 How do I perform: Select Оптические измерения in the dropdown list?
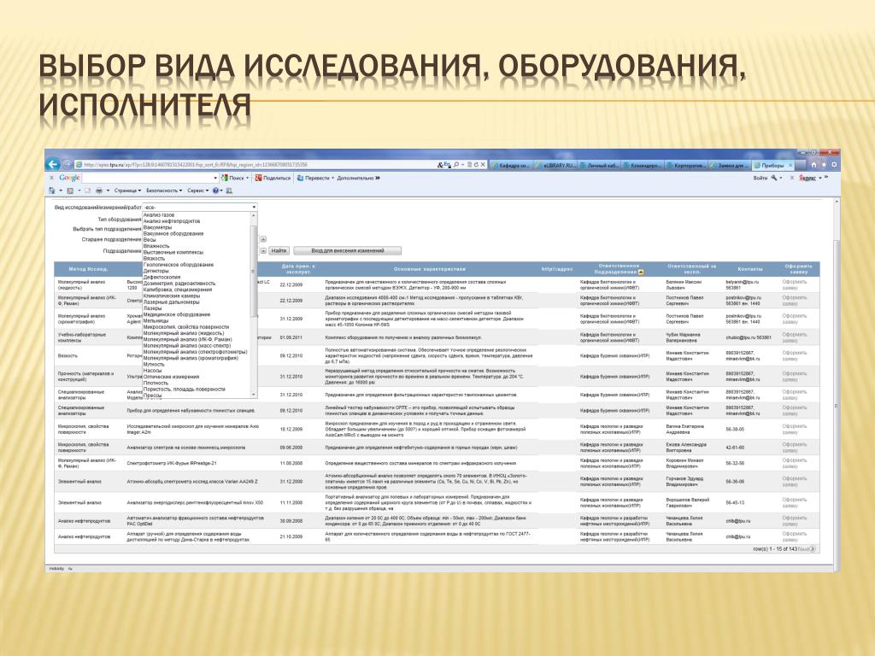click(171, 377)
